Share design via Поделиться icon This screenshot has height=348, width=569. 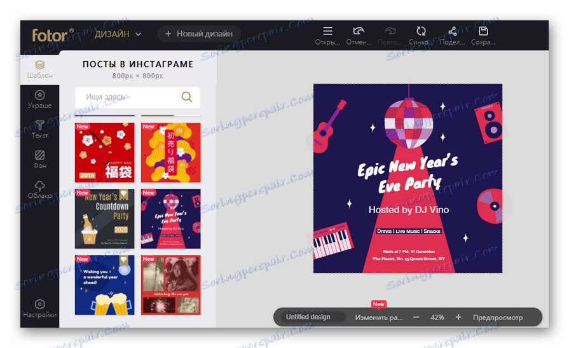[x=452, y=36]
